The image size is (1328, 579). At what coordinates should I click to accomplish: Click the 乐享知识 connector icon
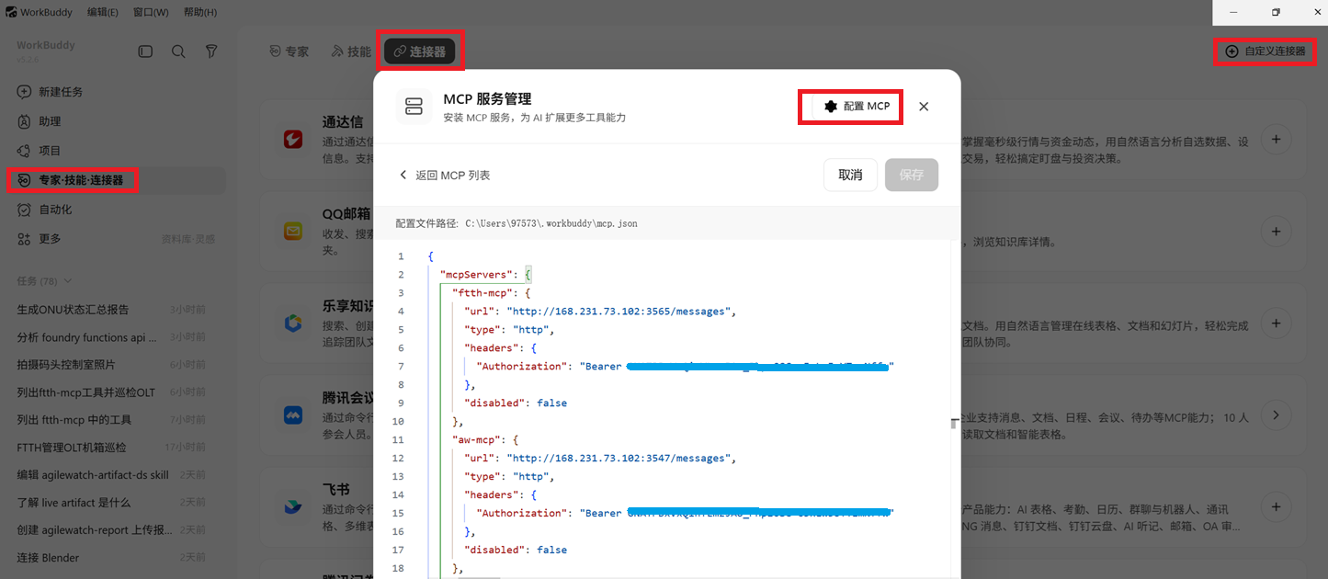(293, 324)
